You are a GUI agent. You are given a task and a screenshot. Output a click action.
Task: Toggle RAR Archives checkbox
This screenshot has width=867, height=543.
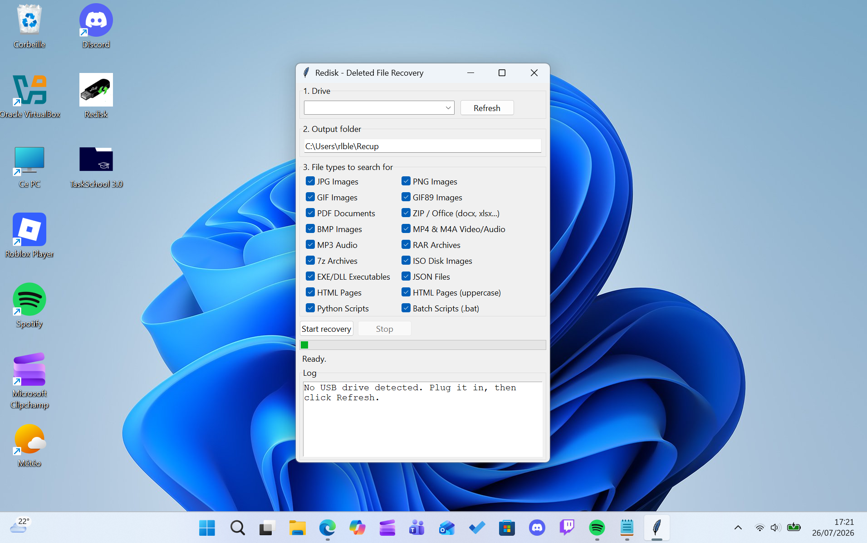406,245
